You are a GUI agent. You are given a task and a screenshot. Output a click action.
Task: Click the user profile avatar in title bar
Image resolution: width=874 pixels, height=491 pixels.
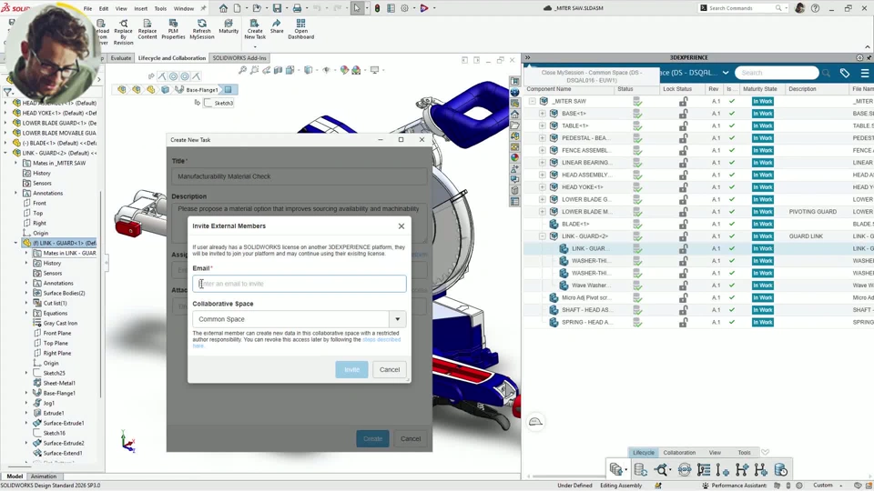[799, 8]
